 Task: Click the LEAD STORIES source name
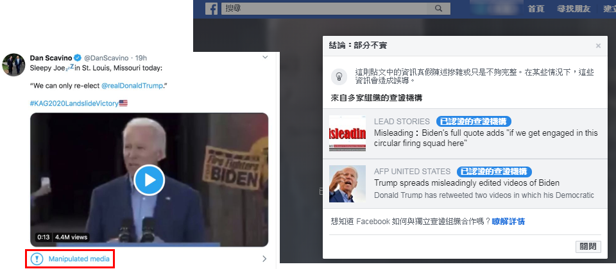402,122
